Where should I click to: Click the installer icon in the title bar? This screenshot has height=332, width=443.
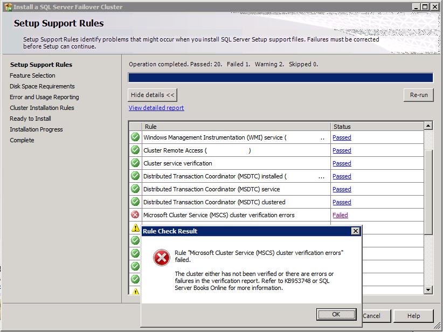8,7
